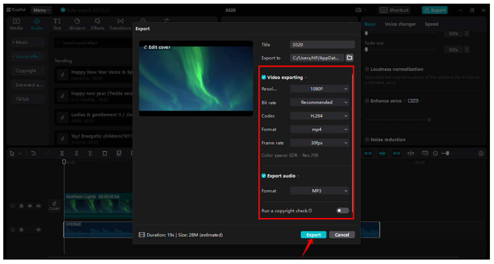Switch to the Stickers tab
This screenshot has width=494, height=264.
click(x=77, y=24)
